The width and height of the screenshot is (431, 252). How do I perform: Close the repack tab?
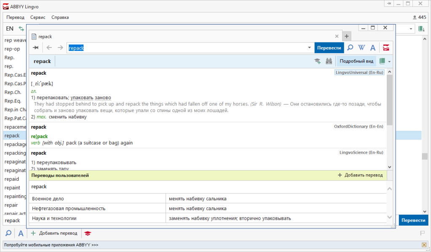[337, 36]
